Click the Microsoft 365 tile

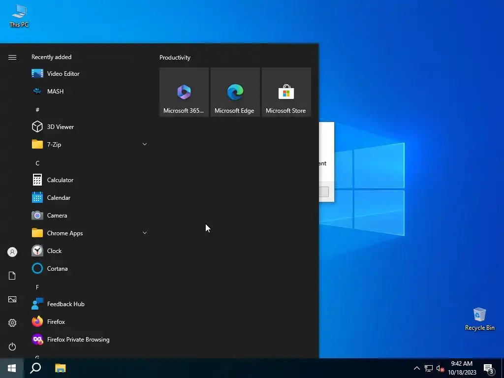pyautogui.click(x=184, y=92)
